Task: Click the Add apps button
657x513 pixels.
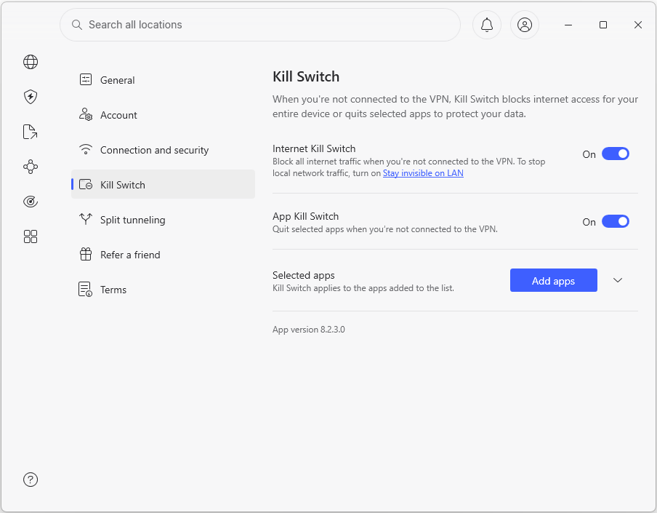Action: pyautogui.click(x=554, y=280)
